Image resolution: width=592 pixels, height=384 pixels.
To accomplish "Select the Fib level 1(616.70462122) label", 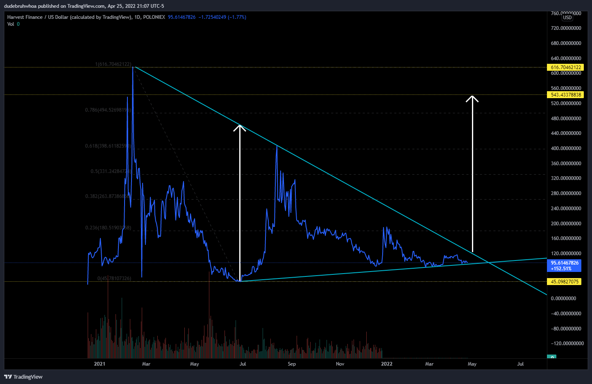I will [113, 64].
